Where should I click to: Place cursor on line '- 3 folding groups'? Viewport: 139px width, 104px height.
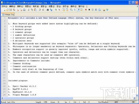click(x=21, y=27)
